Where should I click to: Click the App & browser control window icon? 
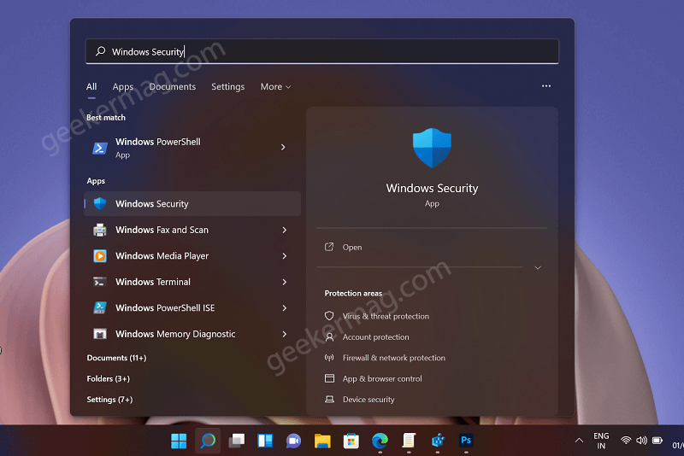pos(329,378)
